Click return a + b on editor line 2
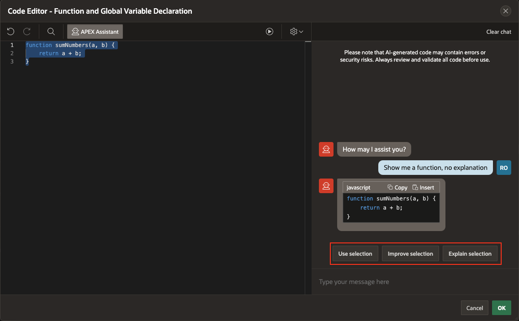Image resolution: width=519 pixels, height=321 pixels. click(x=60, y=53)
